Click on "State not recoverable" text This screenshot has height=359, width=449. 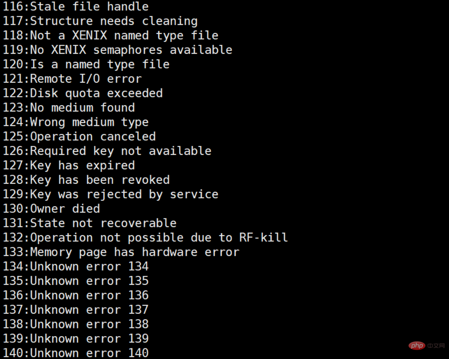pos(103,223)
